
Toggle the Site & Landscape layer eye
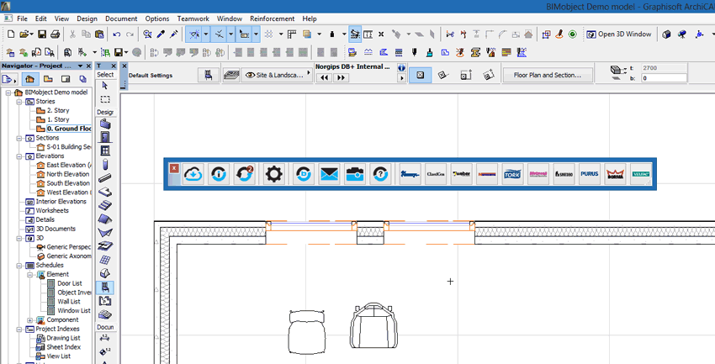click(x=250, y=75)
